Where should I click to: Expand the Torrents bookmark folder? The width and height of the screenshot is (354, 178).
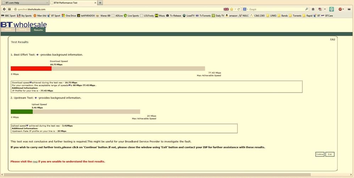[295, 16]
